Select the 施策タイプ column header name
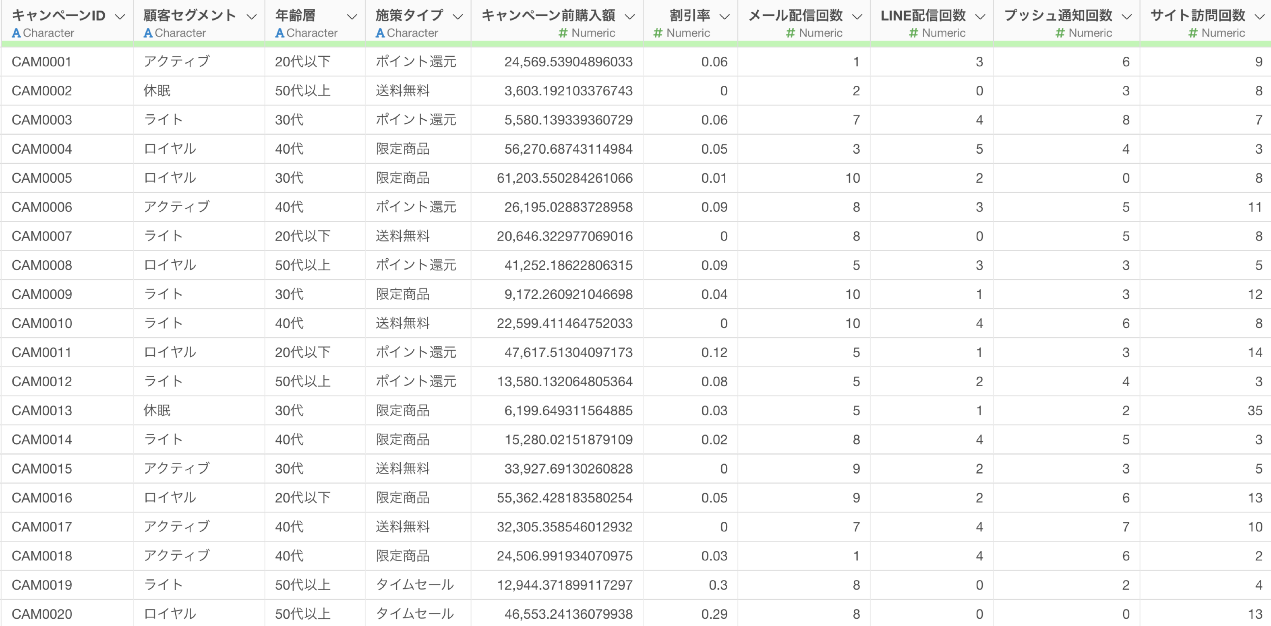 pyautogui.click(x=409, y=16)
